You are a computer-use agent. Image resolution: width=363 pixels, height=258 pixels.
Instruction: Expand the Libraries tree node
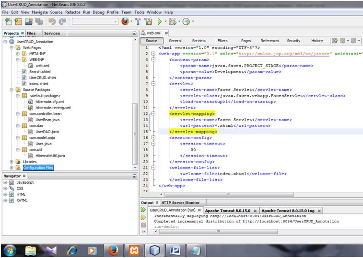coord(12,162)
